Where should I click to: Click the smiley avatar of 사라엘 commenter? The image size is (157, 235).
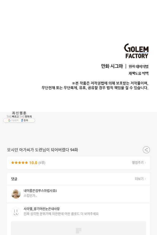pyautogui.click(x=16, y=212)
